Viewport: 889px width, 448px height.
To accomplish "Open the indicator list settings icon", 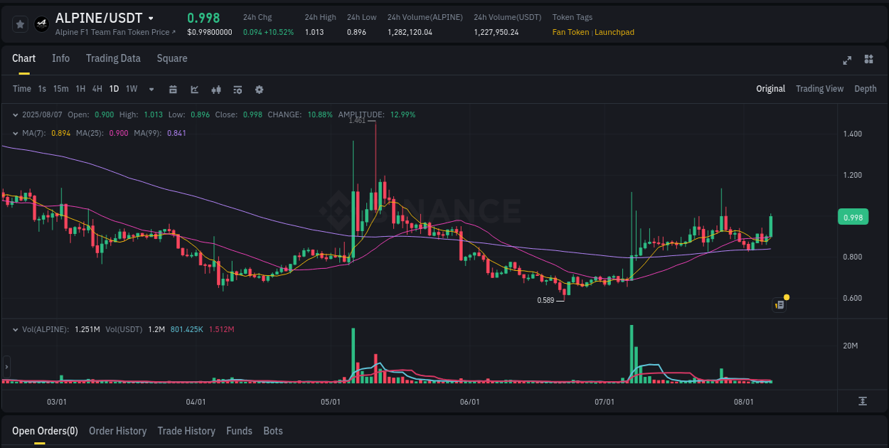I will [x=238, y=90].
